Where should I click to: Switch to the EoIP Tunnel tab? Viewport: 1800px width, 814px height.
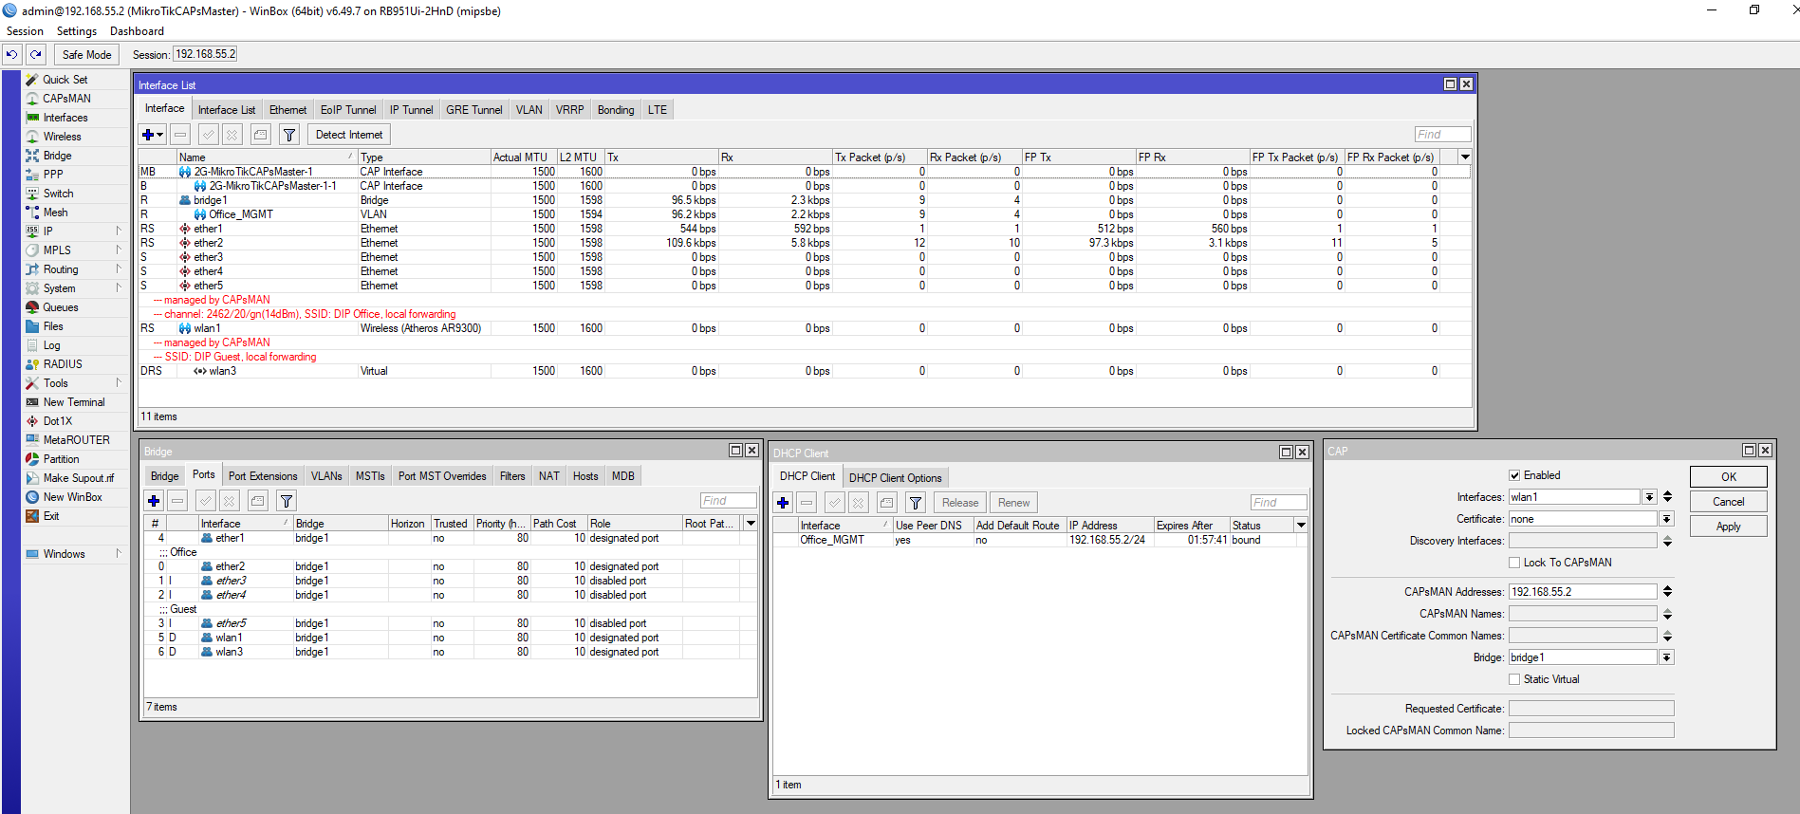[x=348, y=110]
